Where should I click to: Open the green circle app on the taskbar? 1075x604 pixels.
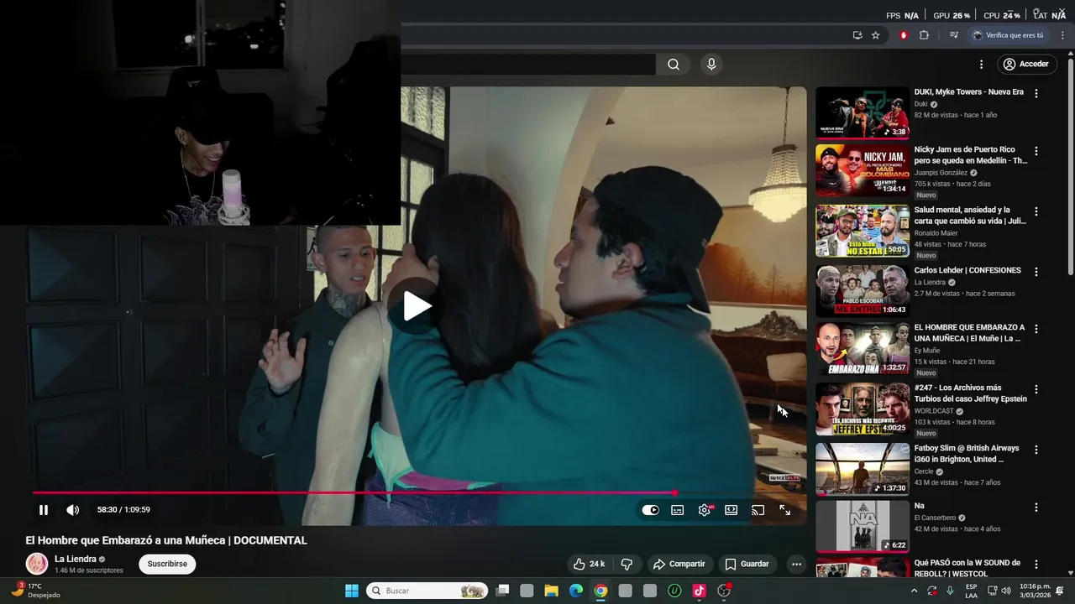pyautogui.click(x=674, y=591)
